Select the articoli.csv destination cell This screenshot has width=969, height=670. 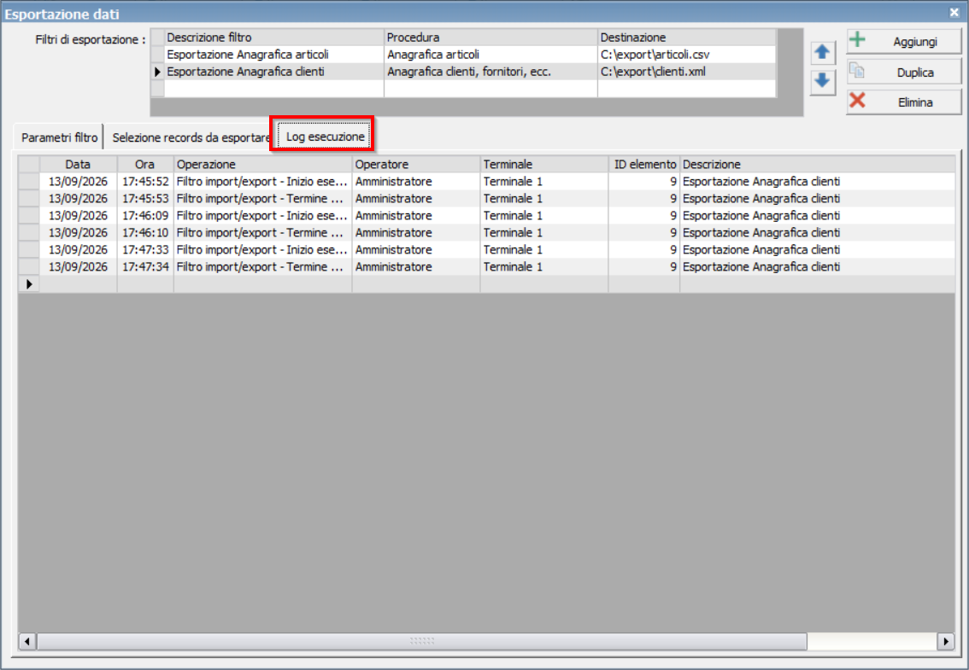coord(686,55)
